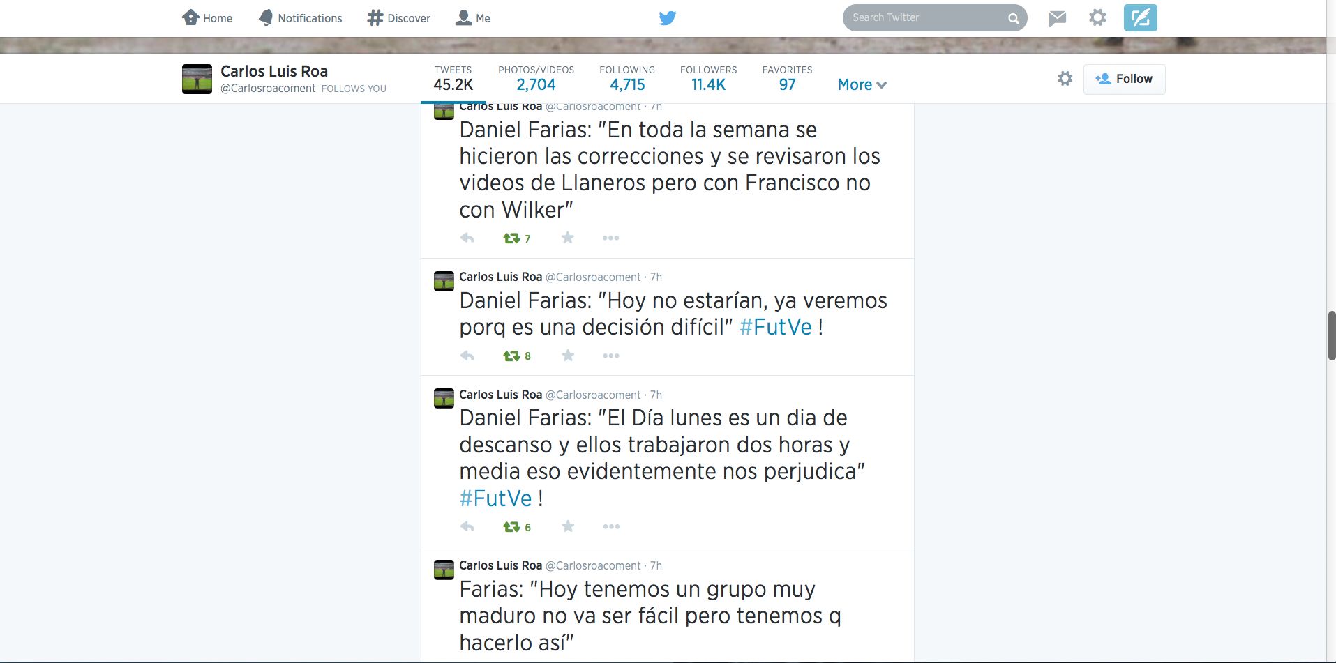
Task: Open the settings gear in top navigation bar
Action: pyautogui.click(x=1097, y=17)
